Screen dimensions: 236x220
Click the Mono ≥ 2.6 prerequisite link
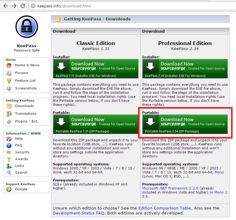click(221, 192)
